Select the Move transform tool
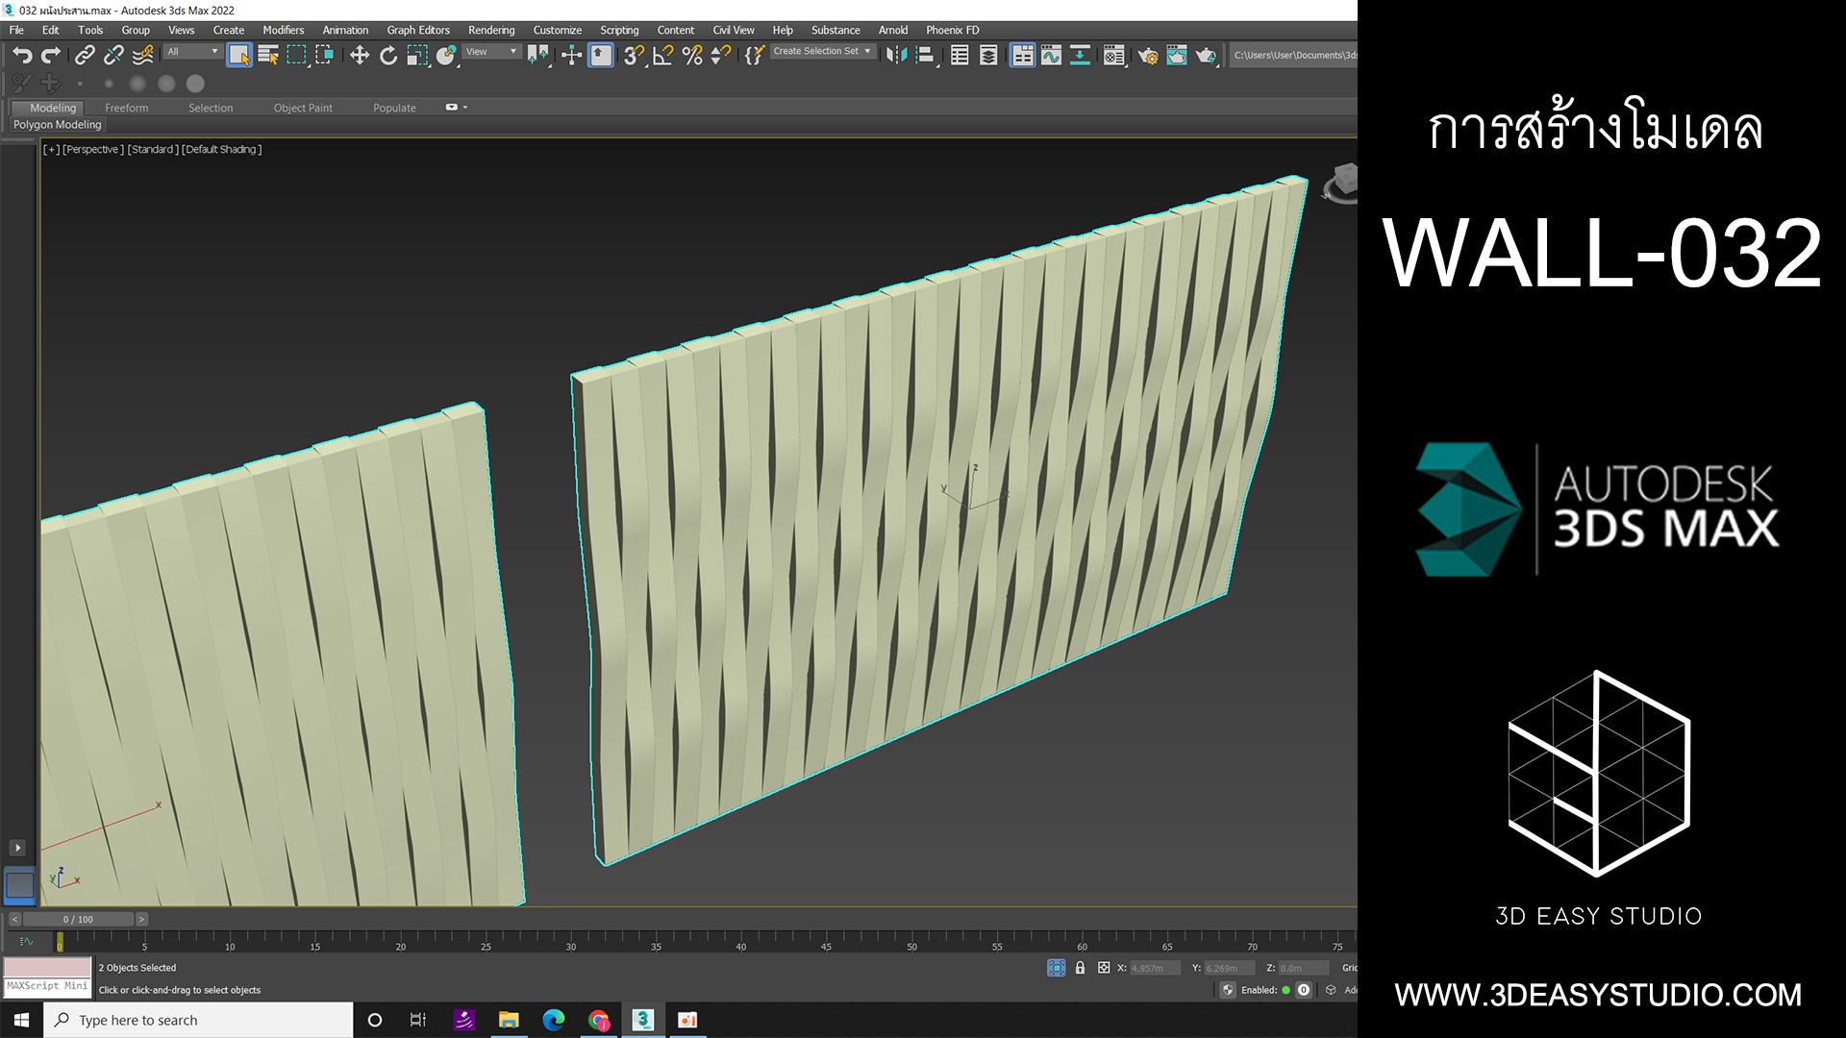1846x1038 pixels. coord(359,56)
